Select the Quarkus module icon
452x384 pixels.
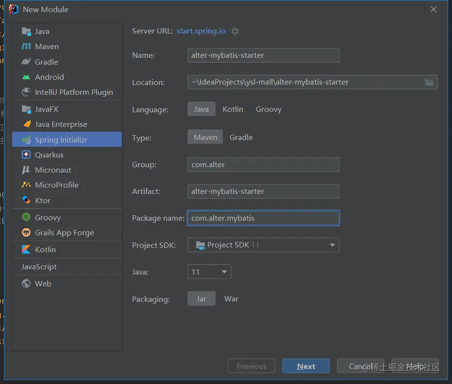(26, 155)
